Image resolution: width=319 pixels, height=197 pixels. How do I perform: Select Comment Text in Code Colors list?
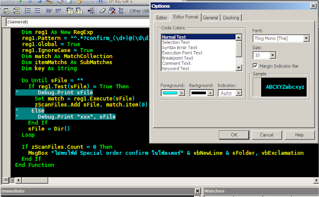[x=198, y=64]
